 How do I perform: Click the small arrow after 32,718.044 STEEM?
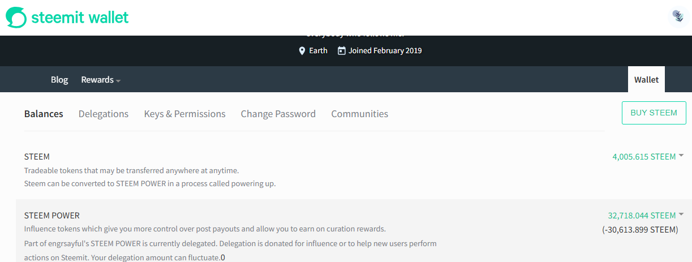coord(681,214)
